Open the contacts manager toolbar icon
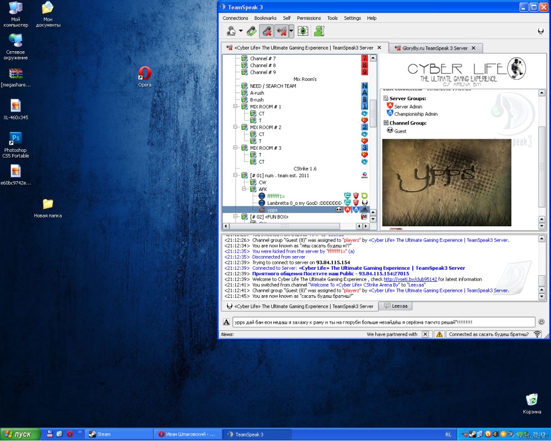551x441 pixels. click(319, 31)
